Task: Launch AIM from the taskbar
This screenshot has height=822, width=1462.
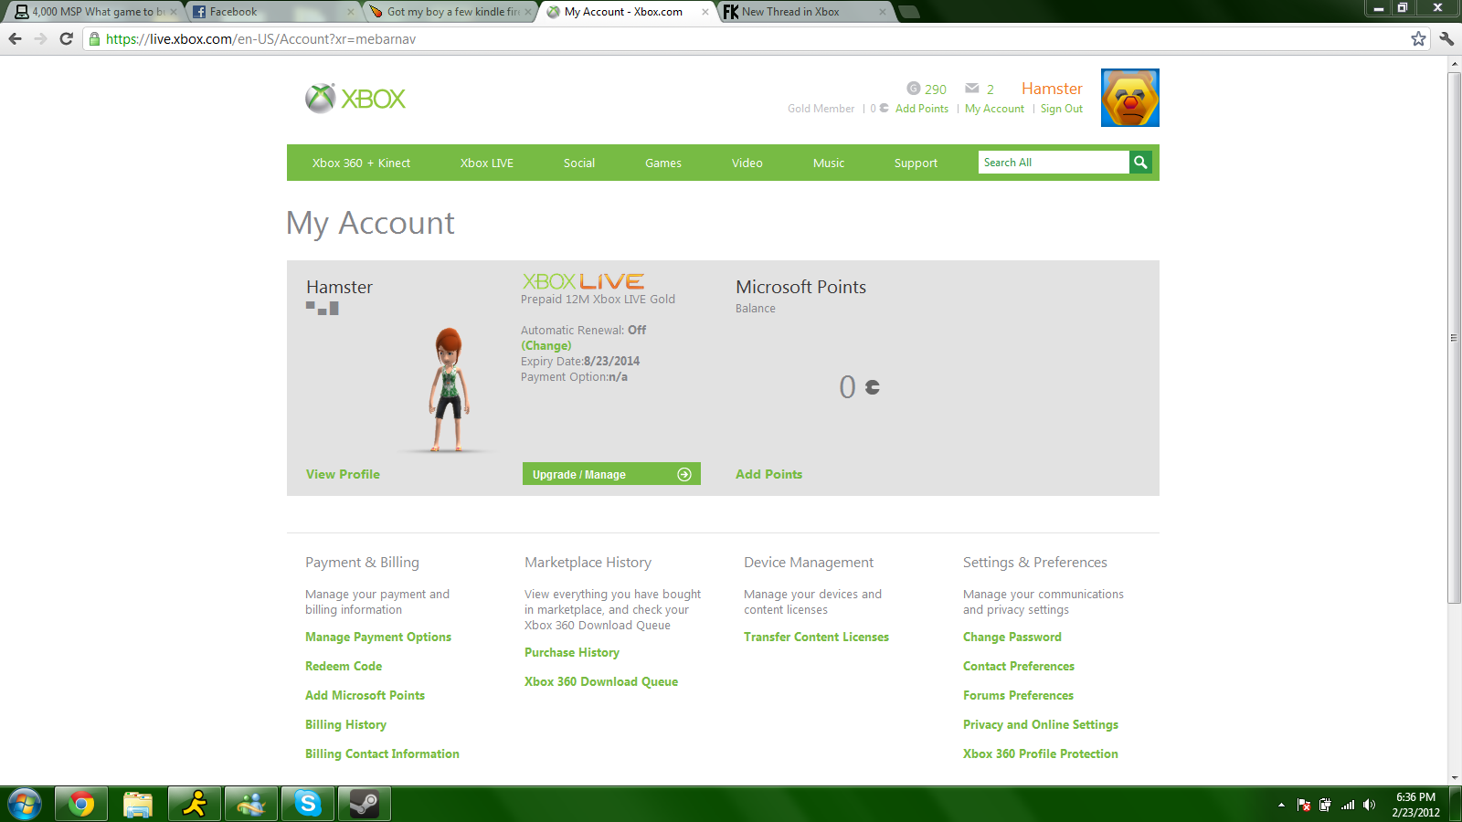Action: click(195, 805)
